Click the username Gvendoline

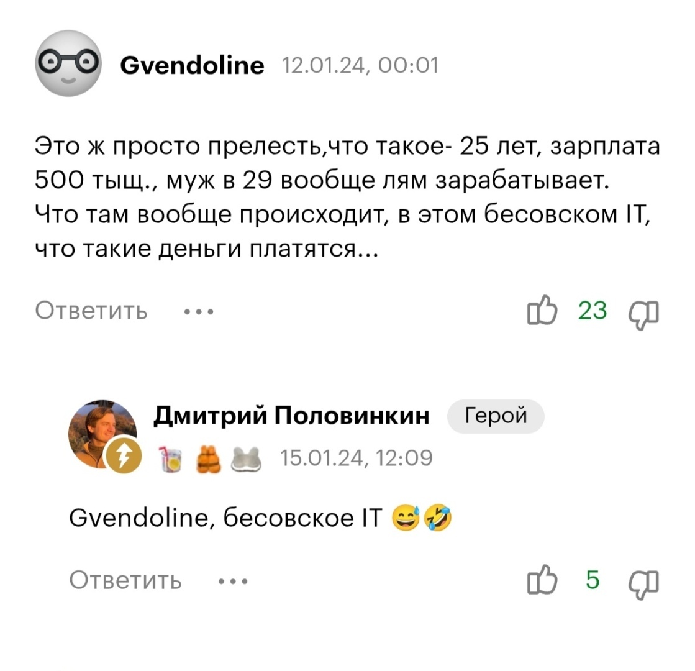coord(192,64)
